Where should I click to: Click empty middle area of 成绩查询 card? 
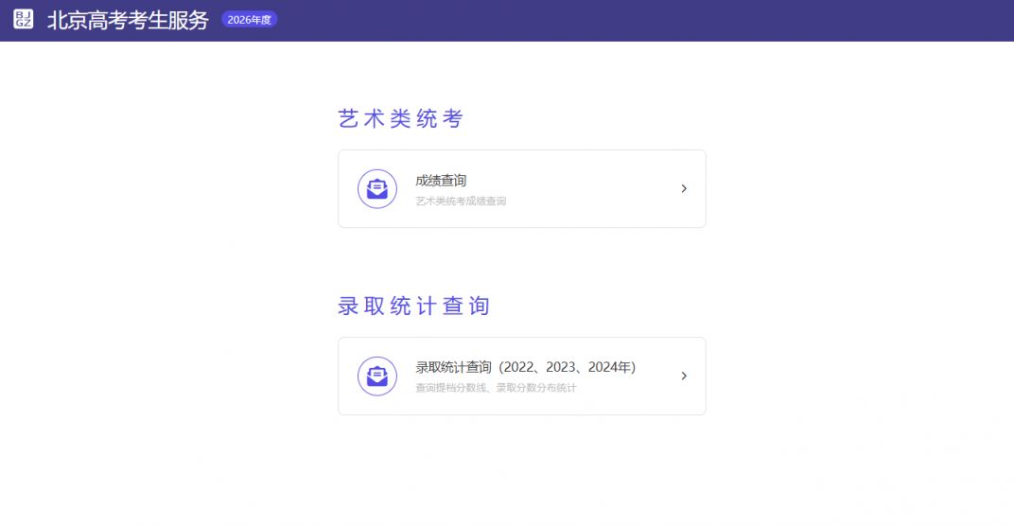(x=586, y=189)
